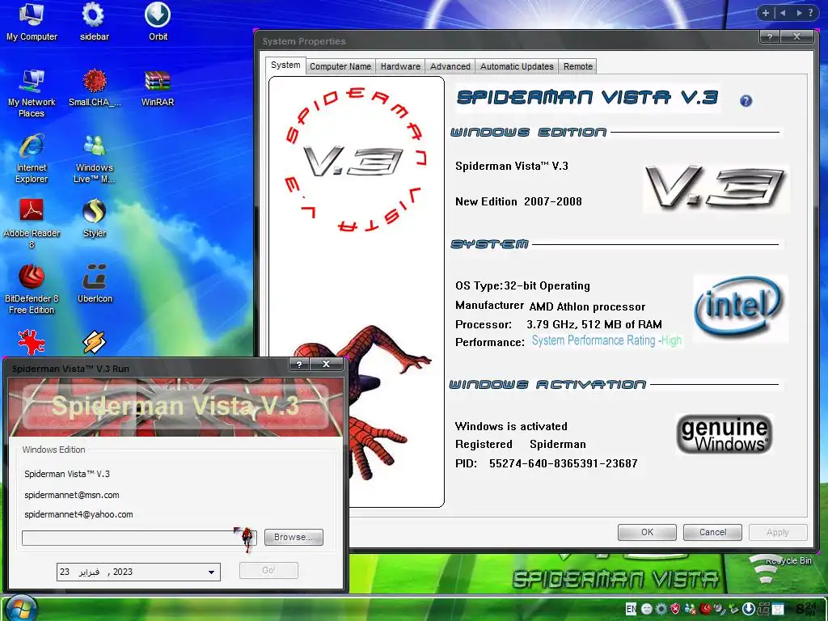This screenshot has width=828, height=621.
Task: Open Internet Explorer desktop shortcut
Action: pos(32,158)
